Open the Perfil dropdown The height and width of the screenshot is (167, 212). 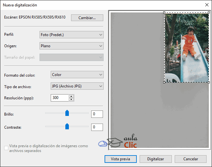pyautogui.click(x=71, y=35)
